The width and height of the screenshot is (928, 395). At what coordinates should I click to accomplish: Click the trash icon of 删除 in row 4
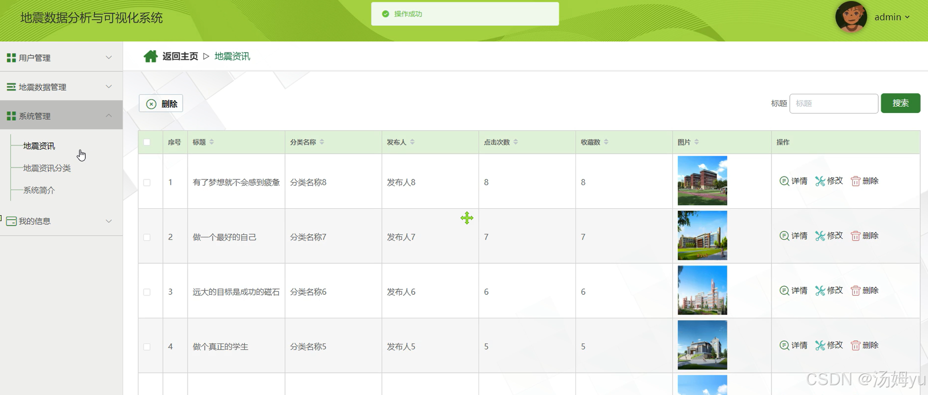(x=856, y=345)
